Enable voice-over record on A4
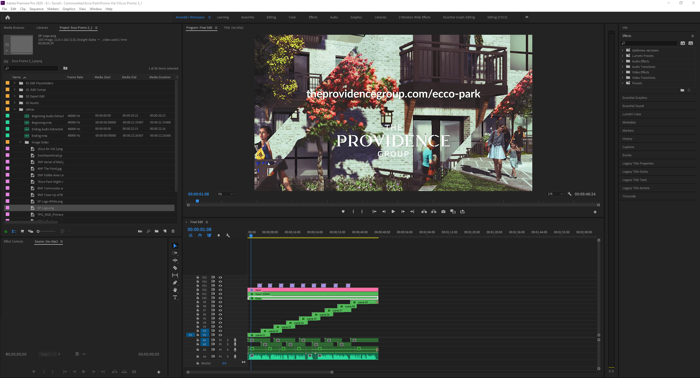The width and height of the screenshot is (700, 378). (x=235, y=356)
